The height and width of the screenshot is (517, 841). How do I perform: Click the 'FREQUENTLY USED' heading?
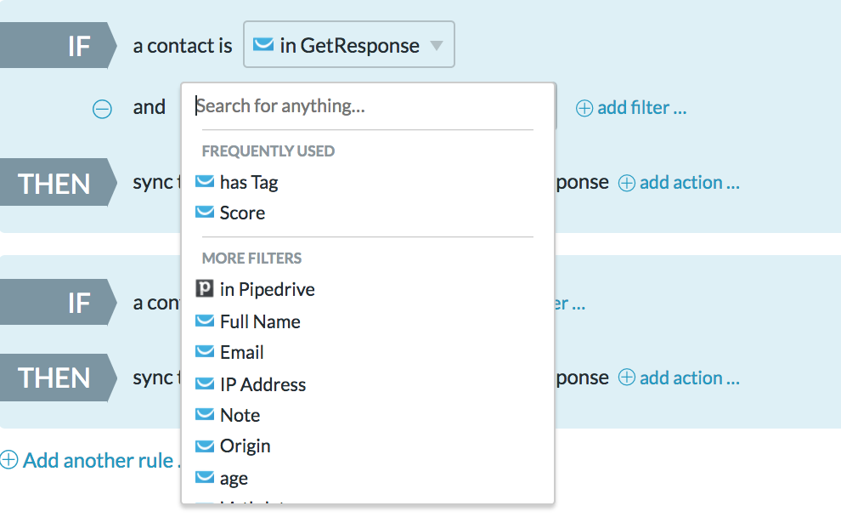tap(268, 151)
